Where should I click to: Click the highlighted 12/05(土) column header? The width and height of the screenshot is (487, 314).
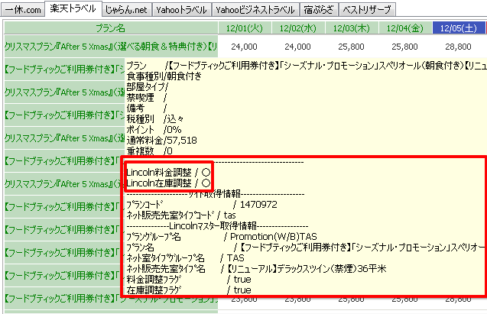coord(457,28)
